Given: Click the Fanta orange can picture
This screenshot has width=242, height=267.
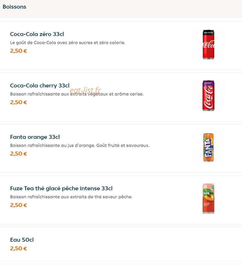Looking at the screenshot, I should click(208, 147).
